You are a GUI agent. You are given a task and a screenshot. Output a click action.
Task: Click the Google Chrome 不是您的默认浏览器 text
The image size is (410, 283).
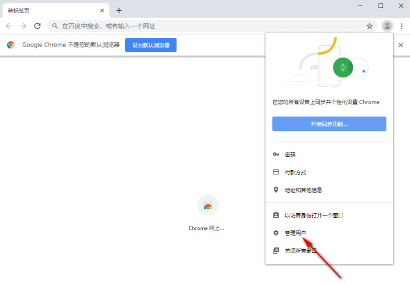point(71,45)
